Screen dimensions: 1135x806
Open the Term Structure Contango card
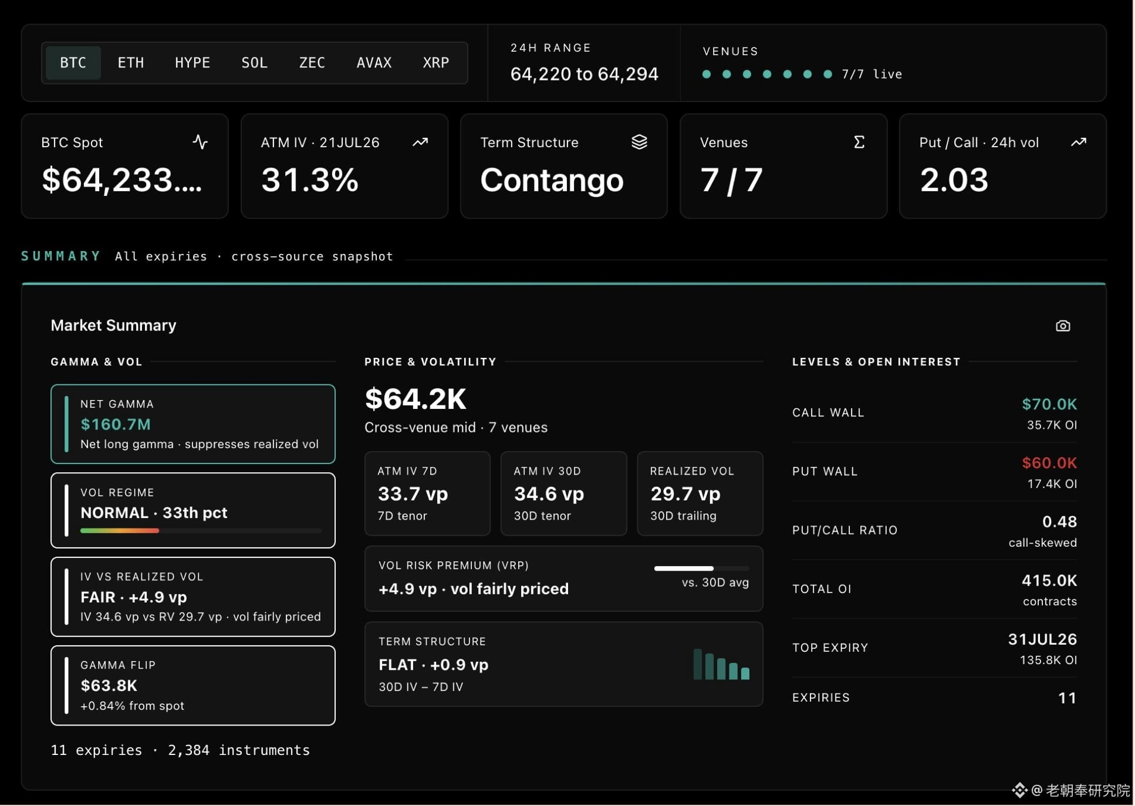564,166
